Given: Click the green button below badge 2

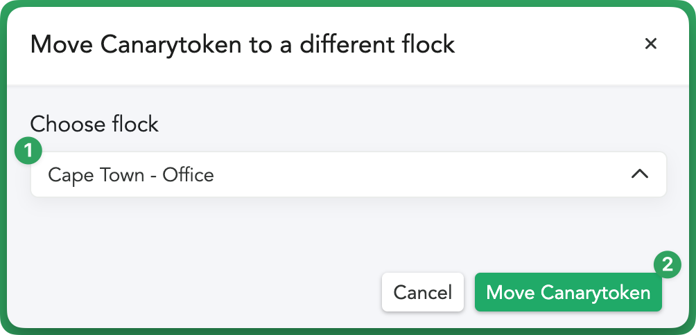Looking at the screenshot, I should [568, 292].
